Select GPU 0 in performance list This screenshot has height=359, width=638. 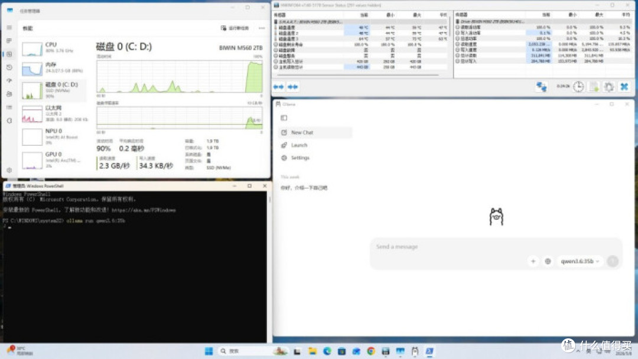(x=54, y=160)
